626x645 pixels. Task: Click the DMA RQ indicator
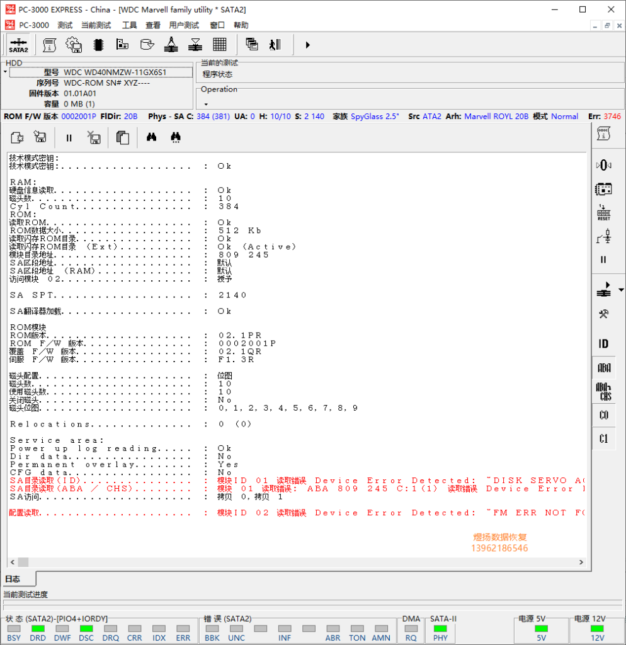tap(411, 629)
